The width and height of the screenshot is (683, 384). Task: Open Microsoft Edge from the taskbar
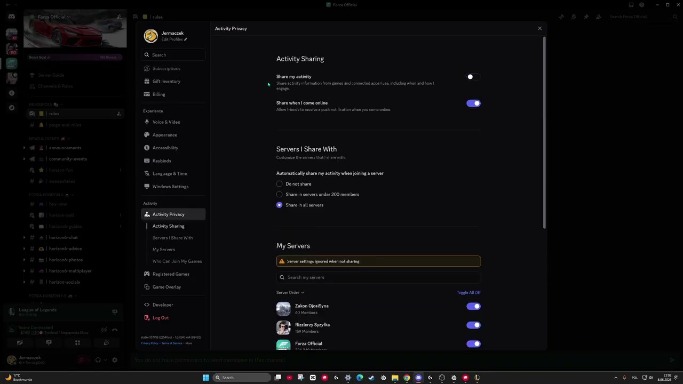(360, 378)
